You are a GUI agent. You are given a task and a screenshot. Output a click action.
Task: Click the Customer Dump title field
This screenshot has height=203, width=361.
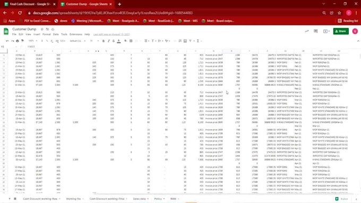coord(24,29)
